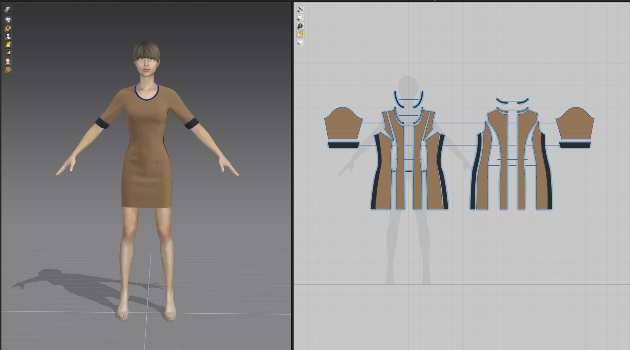Show arrangement points around the avatar

click(8, 28)
